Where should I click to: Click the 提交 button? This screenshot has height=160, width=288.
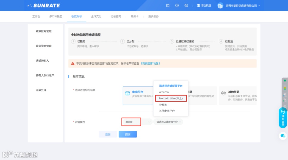(128, 134)
